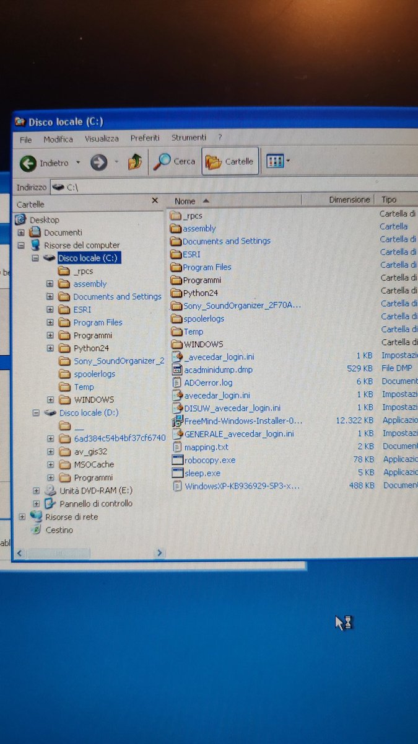Select sleep.exe file icon
418x744 pixels.
click(178, 473)
